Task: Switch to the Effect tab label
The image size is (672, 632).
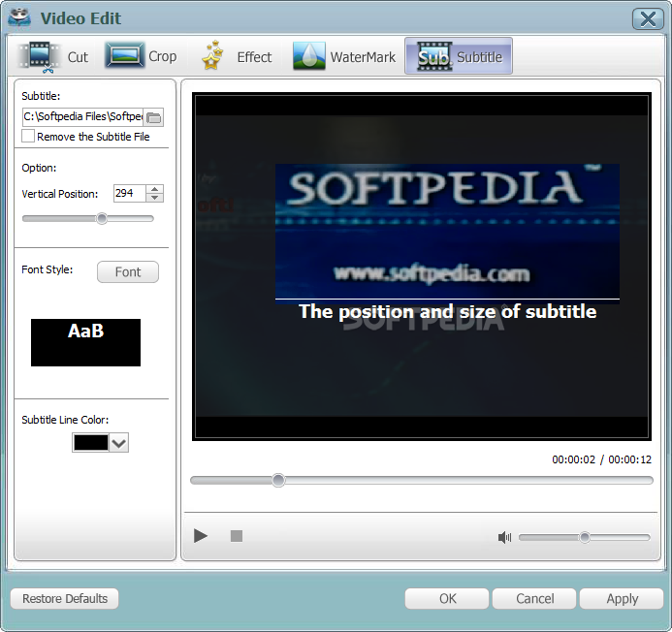Action: pyautogui.click(x=254, y=57)
